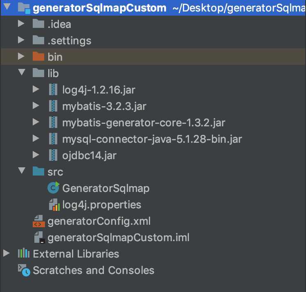Click the GeneratorSqlmap runnable class icon

(x=53, y=188)
